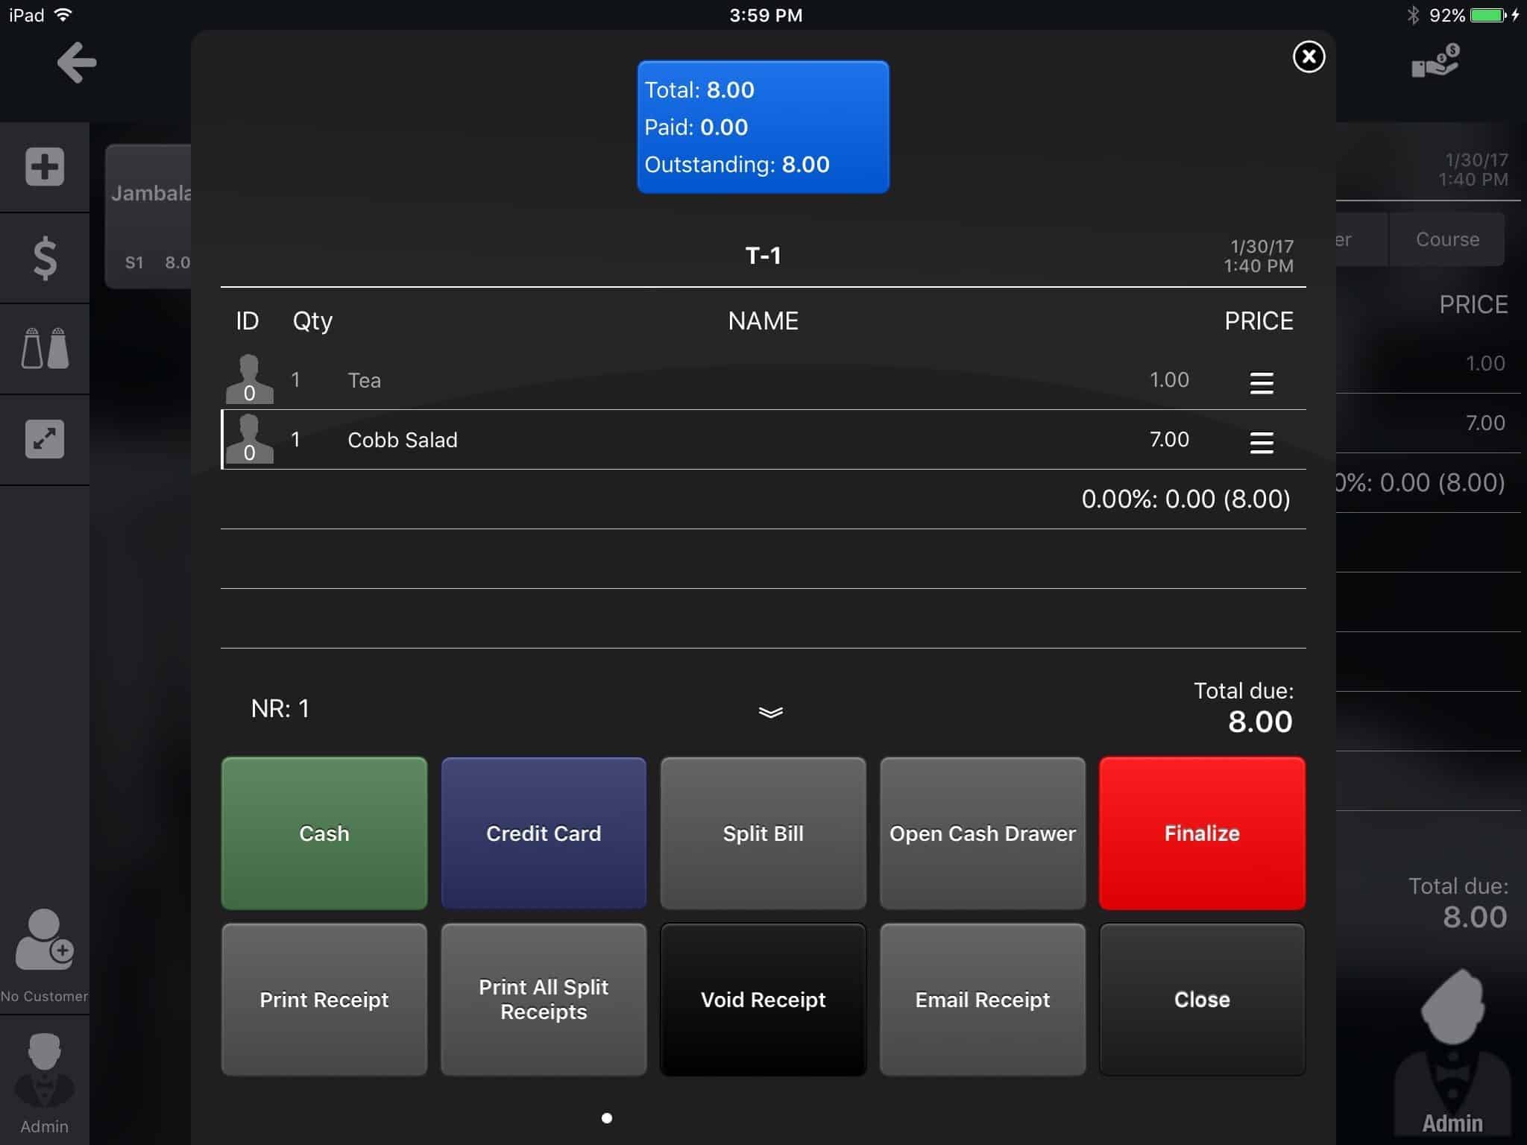
Task: Click Print All Split Receipts button
Action: click(544, 1000)
